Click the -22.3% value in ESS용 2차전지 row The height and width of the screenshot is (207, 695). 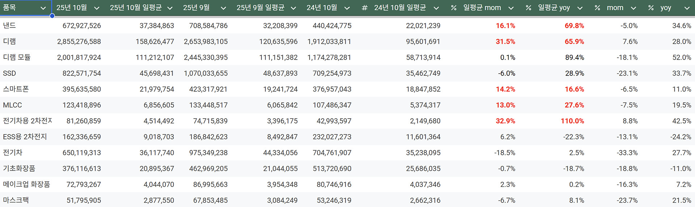[x=574, y=137]
